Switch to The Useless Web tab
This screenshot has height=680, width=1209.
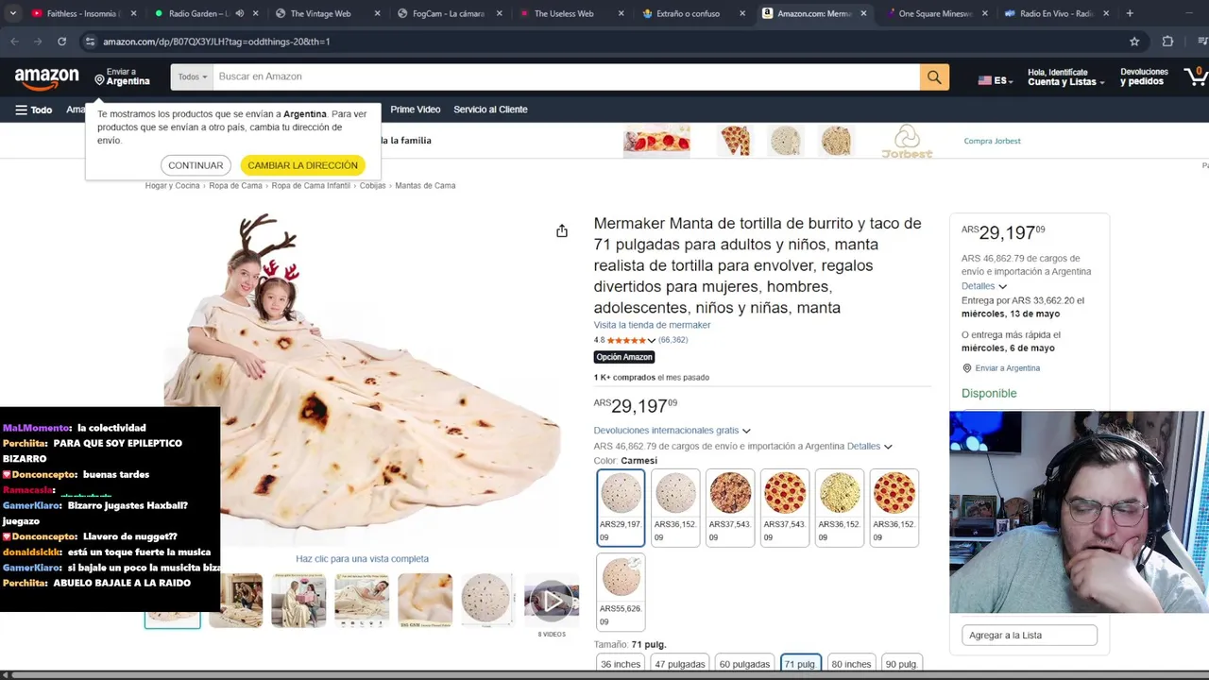(x=564, y=13)
